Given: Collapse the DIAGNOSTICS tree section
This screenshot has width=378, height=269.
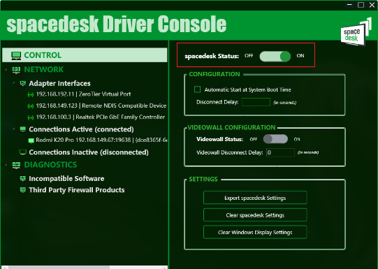Looking at the screenshot, I should (x=6, y=165).
